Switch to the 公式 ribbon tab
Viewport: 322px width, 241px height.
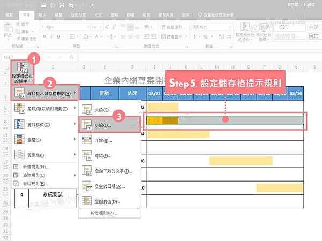[98, 15]
